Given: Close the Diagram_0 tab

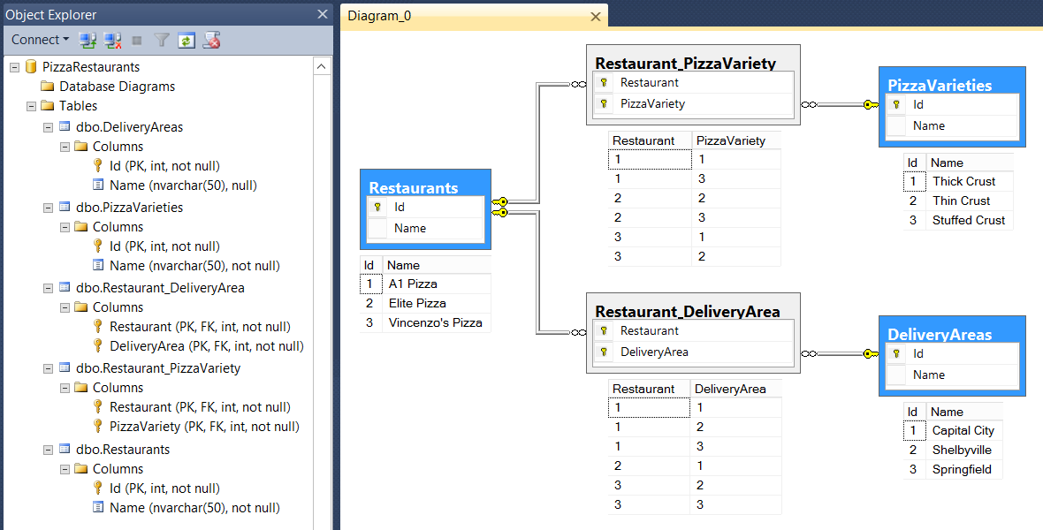Looking at the screenshot, I should pyautogui.click(x=596, y=17).
